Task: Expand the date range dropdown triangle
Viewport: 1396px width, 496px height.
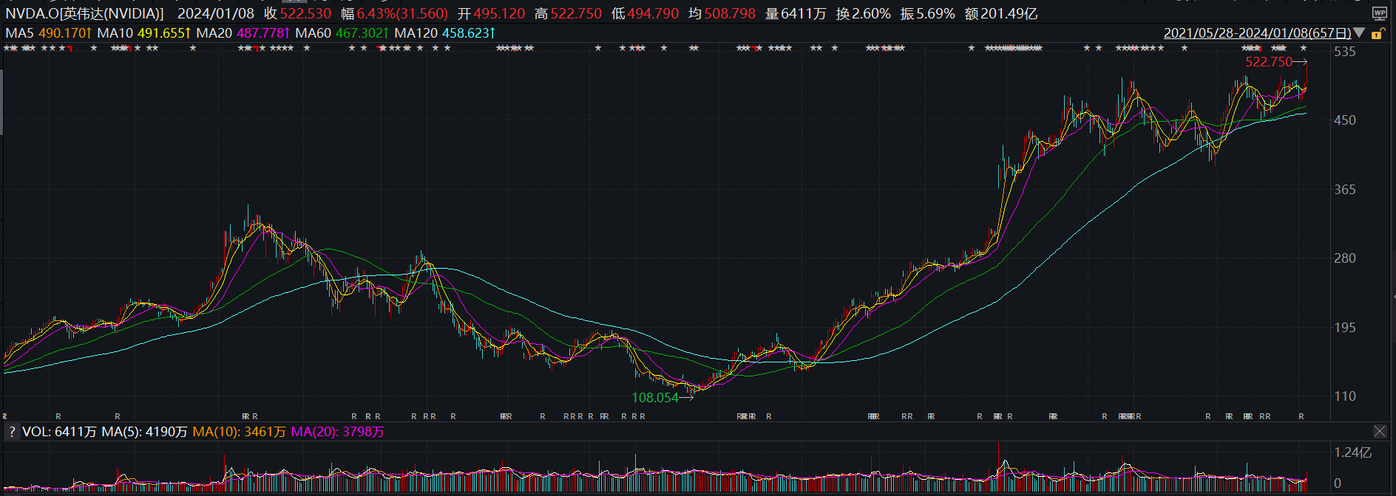Action: click(x=1359, y=33)
